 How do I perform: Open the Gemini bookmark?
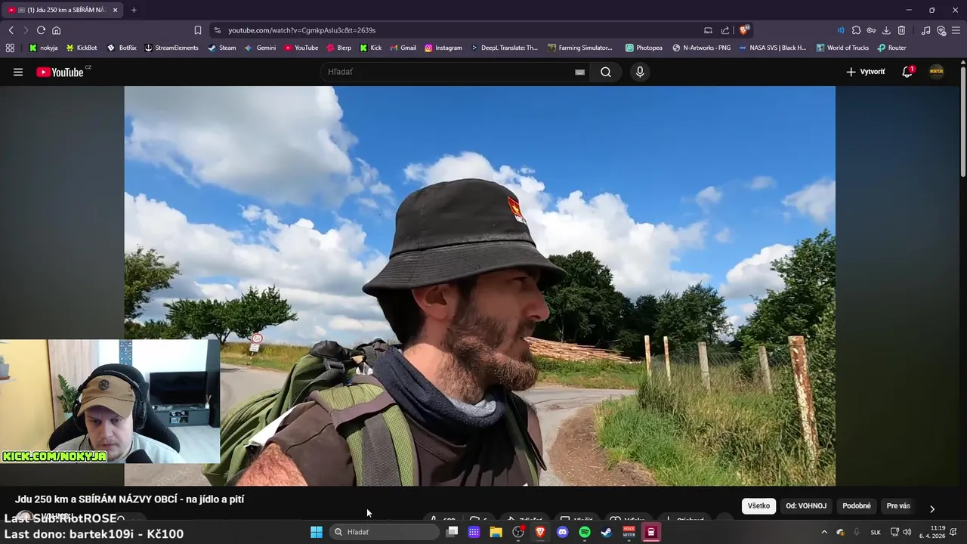point(260,48)
